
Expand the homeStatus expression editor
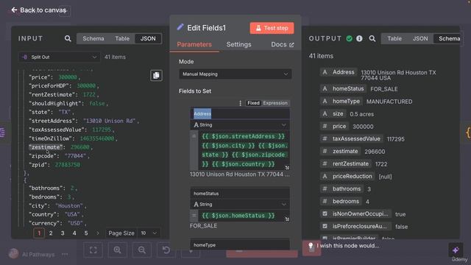point(287,219)
